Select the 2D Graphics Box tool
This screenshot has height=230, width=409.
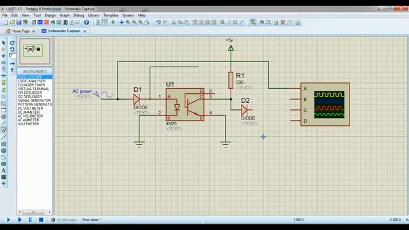(x=3, y=144)
